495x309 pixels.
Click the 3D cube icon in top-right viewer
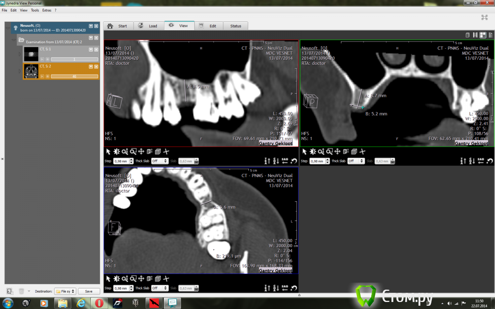point(354,152)
